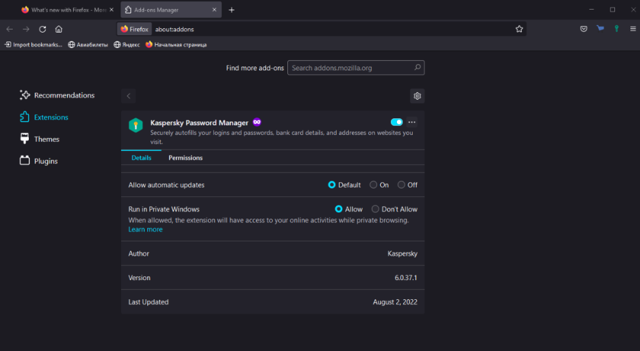Screen dimensions: 640x351
Task: Open the Pocket save icon
Action: [584, 29]
